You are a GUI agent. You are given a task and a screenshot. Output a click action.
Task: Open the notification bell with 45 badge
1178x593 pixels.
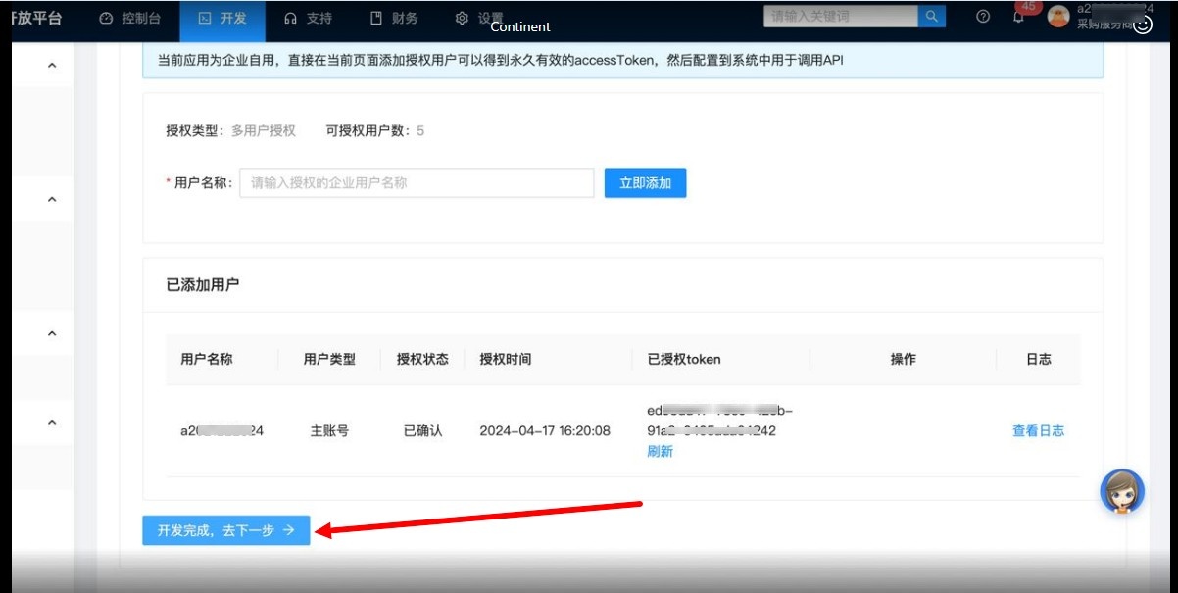point(1018,17)
